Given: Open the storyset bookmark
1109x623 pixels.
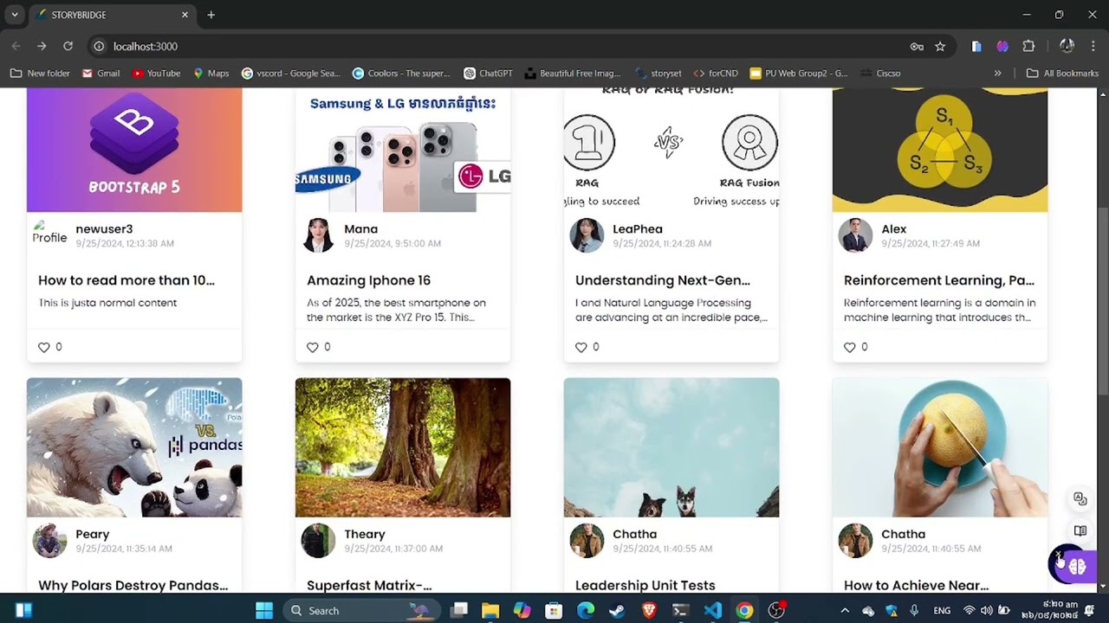Looking at the screenshot, I should 658,74.
